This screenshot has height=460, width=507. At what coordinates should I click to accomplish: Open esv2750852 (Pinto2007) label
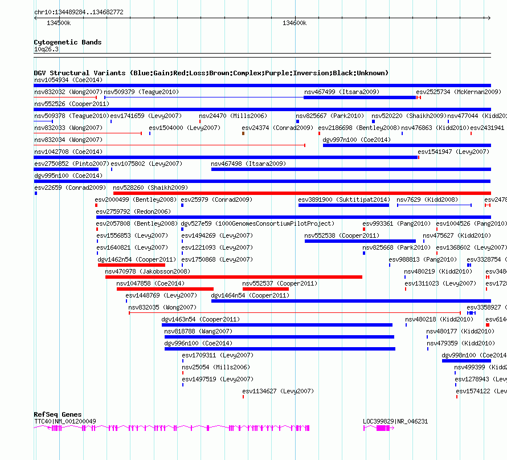tap(72, 164)
